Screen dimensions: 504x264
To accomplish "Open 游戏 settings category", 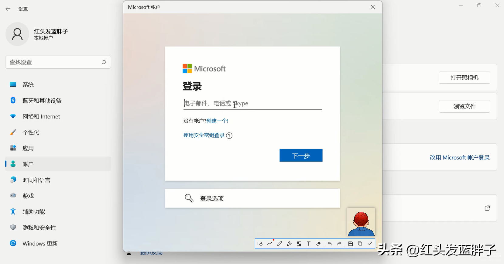I will point(58,196).
